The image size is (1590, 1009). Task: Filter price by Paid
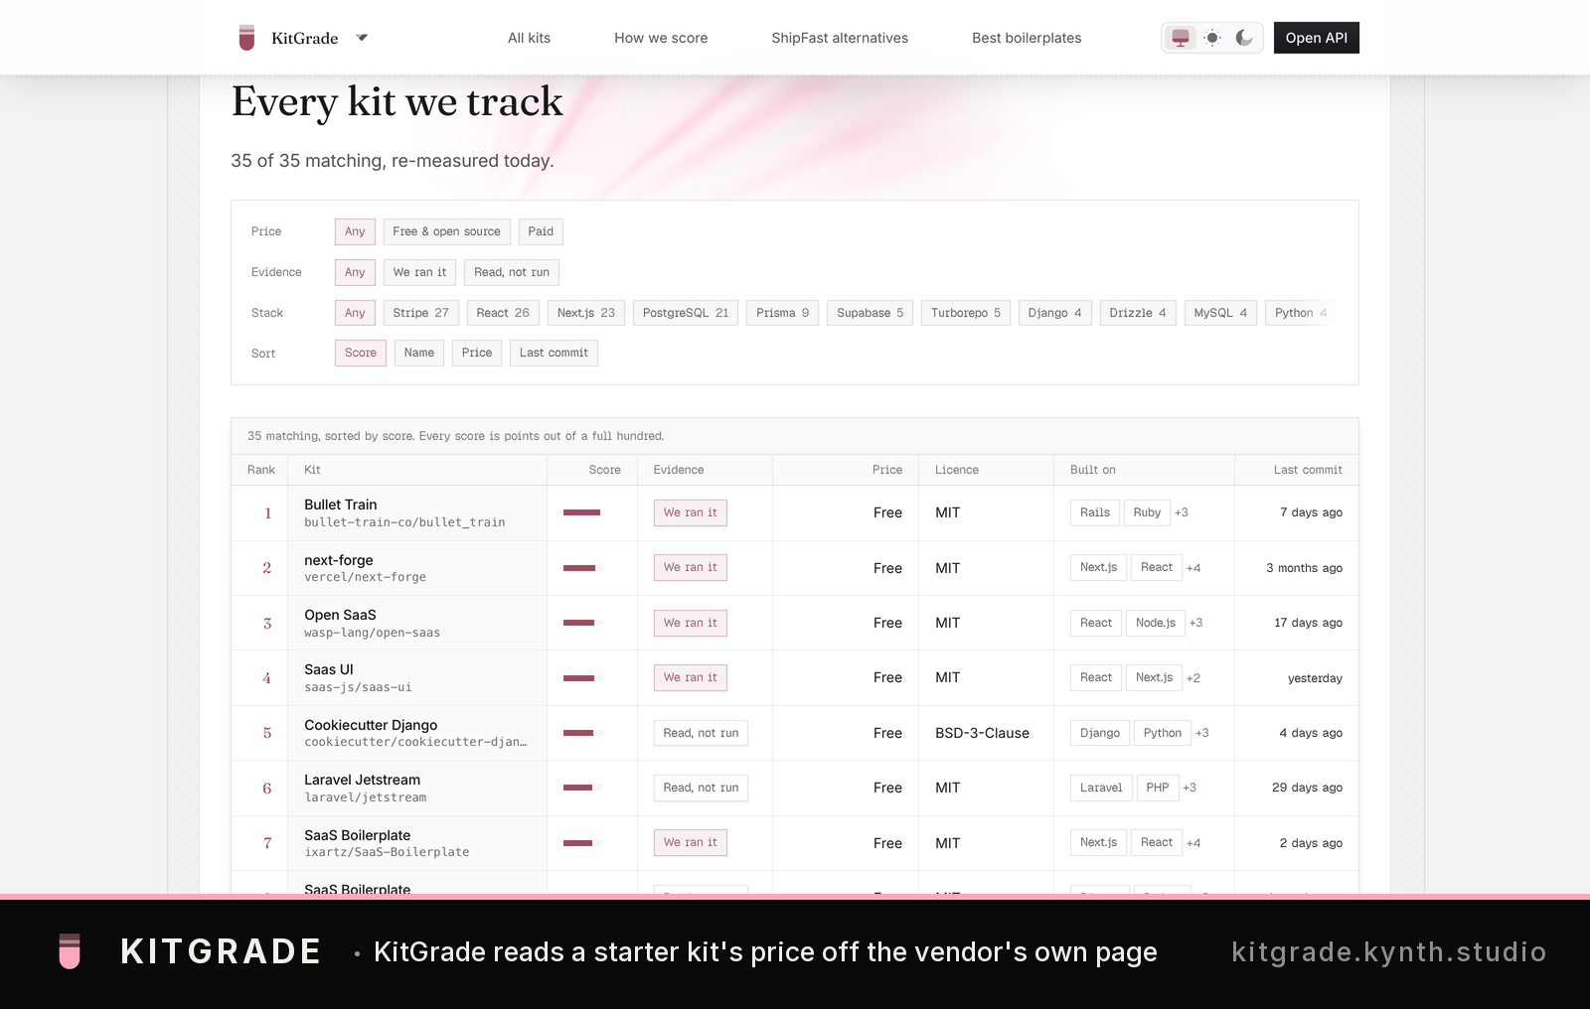pyautogui.click(x=541, y=231)
